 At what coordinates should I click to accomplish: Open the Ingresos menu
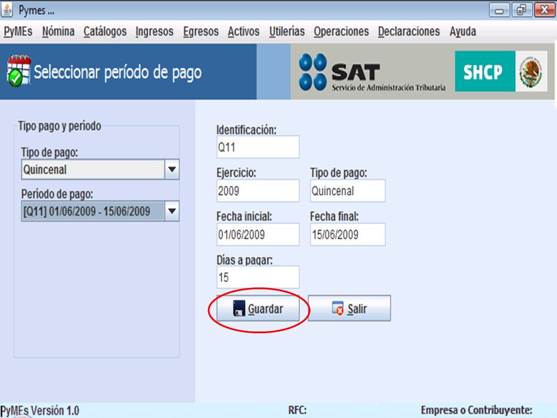154,31
